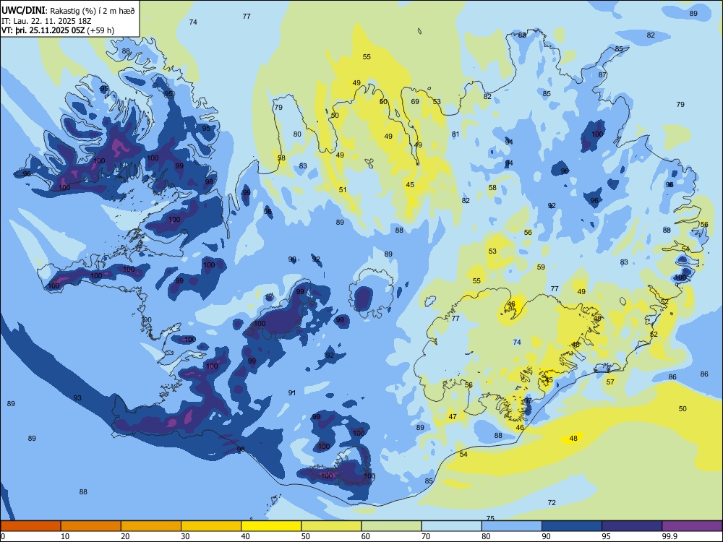This screenshot has height=542, width=723.
Task: Click the "91" humidity value on the map
Action: click(292, 392)
